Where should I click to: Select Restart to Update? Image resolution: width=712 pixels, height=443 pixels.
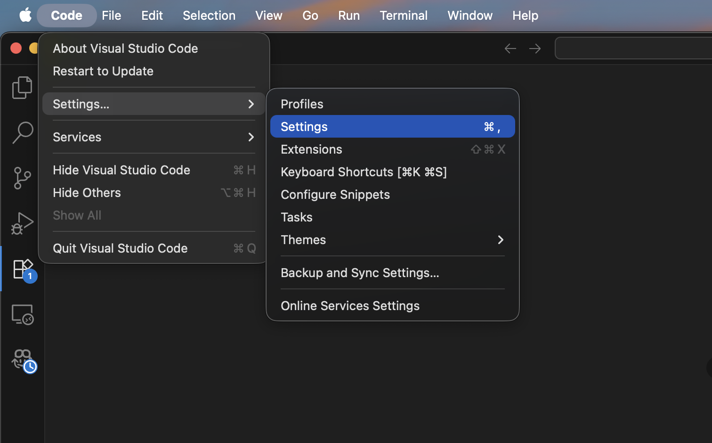point(103,71)
